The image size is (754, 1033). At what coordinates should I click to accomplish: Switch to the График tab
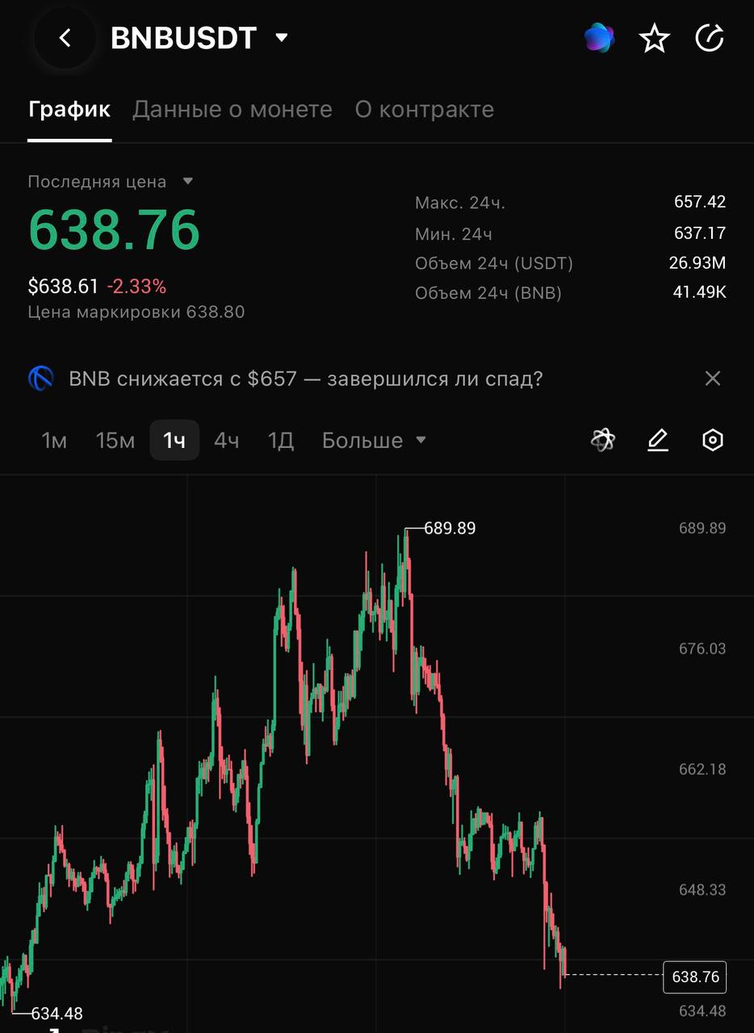coord(69,110)
